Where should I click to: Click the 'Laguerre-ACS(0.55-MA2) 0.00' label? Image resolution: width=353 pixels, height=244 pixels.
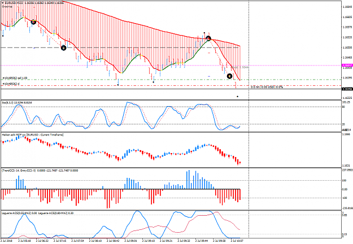(19, 213)
